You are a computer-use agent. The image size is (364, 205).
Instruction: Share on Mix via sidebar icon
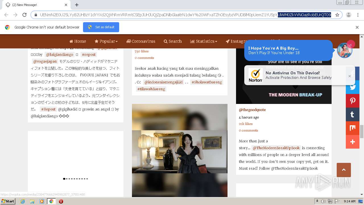click(353, 128)
